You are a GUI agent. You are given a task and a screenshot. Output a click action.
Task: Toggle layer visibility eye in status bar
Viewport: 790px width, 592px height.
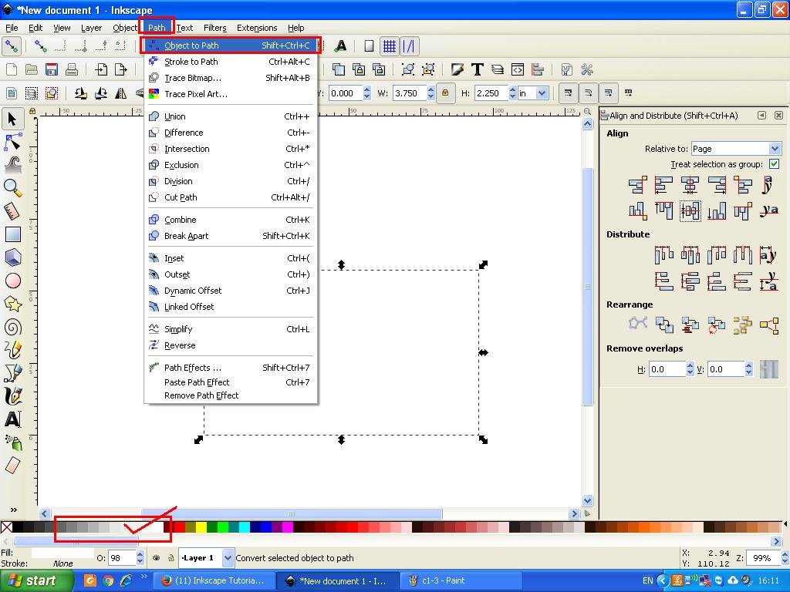[x=157, y=558]
